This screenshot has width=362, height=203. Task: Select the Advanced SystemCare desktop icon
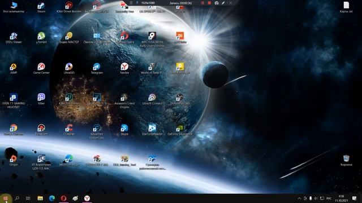[97, 131]
